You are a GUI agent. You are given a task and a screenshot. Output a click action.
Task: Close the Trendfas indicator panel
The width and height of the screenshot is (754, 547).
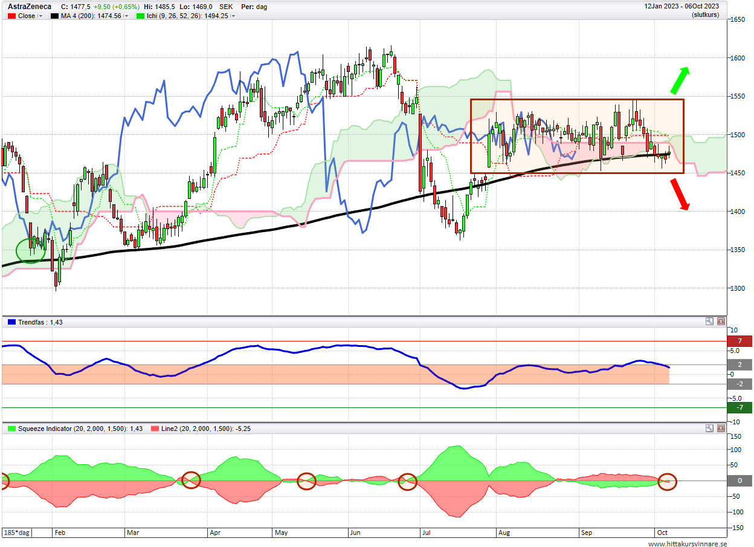click(x=721, y=322)
